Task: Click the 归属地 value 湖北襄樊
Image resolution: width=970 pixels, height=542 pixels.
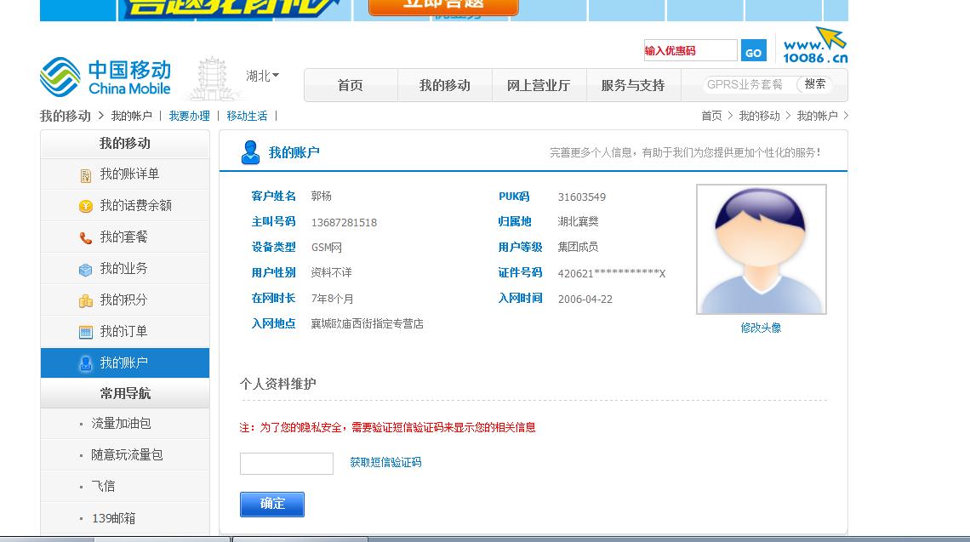Action: (578, 221)
